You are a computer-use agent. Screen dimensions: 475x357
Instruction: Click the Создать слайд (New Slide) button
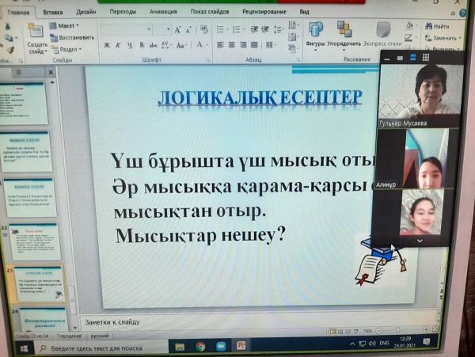(36, 40)
